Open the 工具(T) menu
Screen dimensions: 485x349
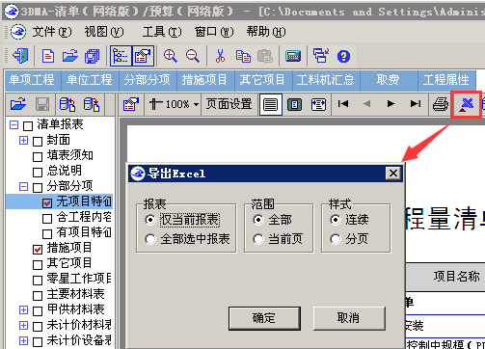point(162,32)
